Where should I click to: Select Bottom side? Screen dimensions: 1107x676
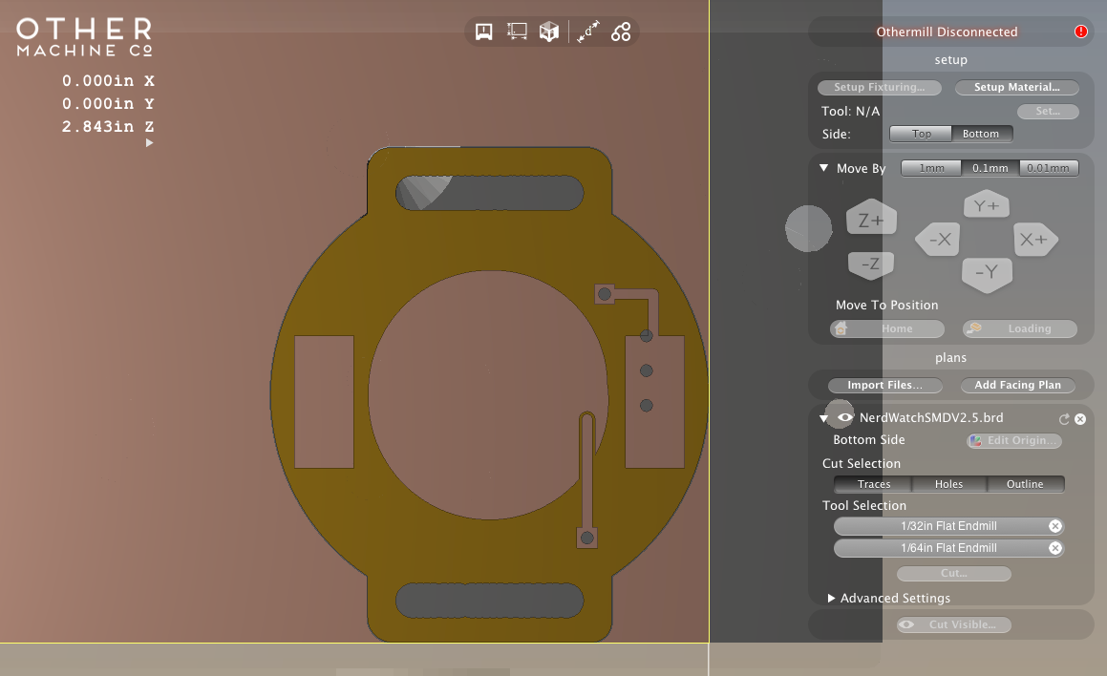981,134
